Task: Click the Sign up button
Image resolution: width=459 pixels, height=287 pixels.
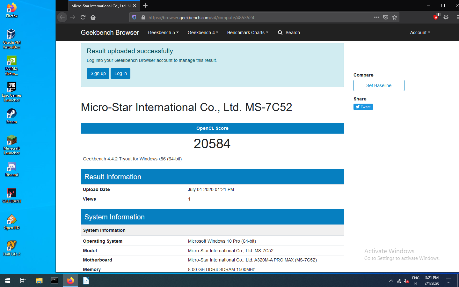Action: pyautogui.click(x=98, y=73)
